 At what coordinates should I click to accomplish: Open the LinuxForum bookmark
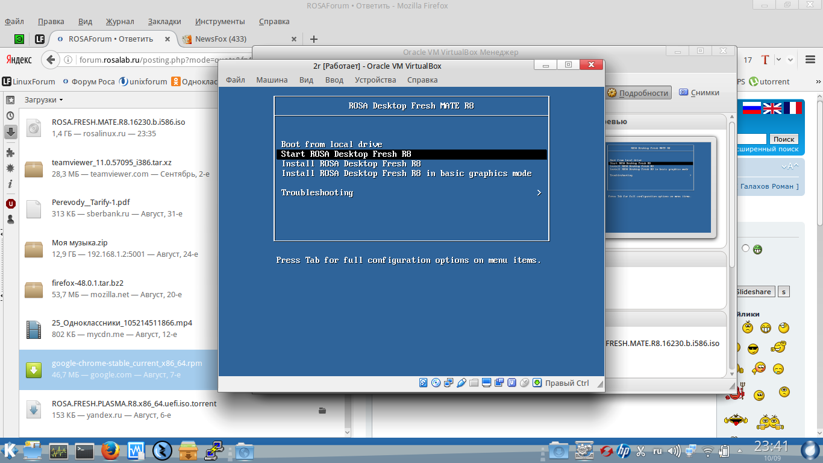[28, 81]
